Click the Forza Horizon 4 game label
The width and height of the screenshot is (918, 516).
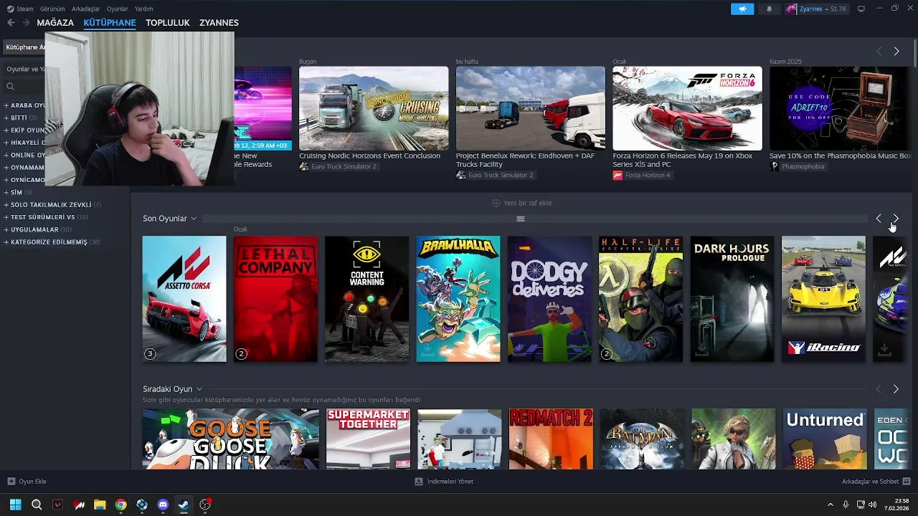[x=642, y=176]
